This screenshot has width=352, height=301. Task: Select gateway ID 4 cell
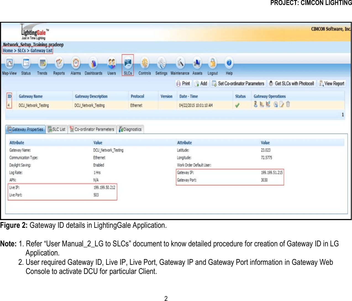(9, 105)
